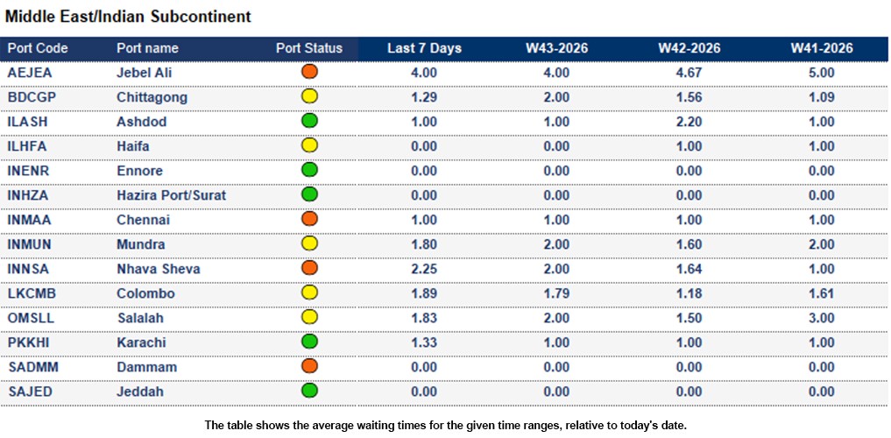Image resolution: width=891 pixels, height=438 pixels.
Task: Click the Ennore port name
Action: point(140,171)
